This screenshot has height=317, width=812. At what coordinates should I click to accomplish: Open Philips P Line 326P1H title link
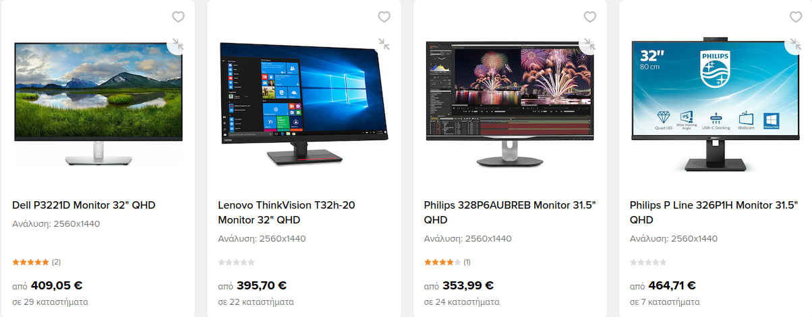(714, 213)
